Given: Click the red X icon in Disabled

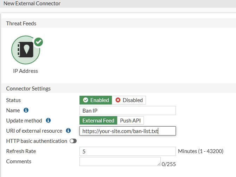Looking at the screenshot, I should pos(118,100).
